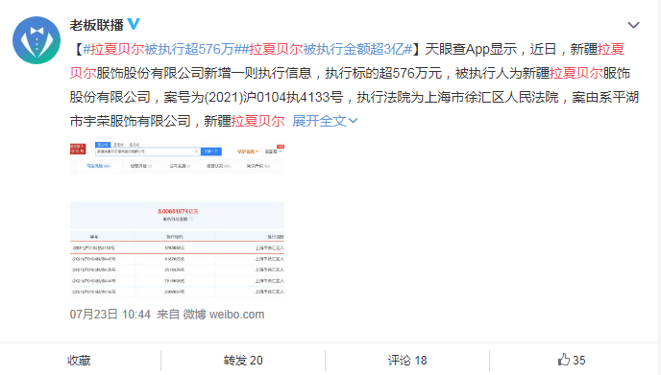
Task: Click the text 天眼查App显示
Action: 471,49
